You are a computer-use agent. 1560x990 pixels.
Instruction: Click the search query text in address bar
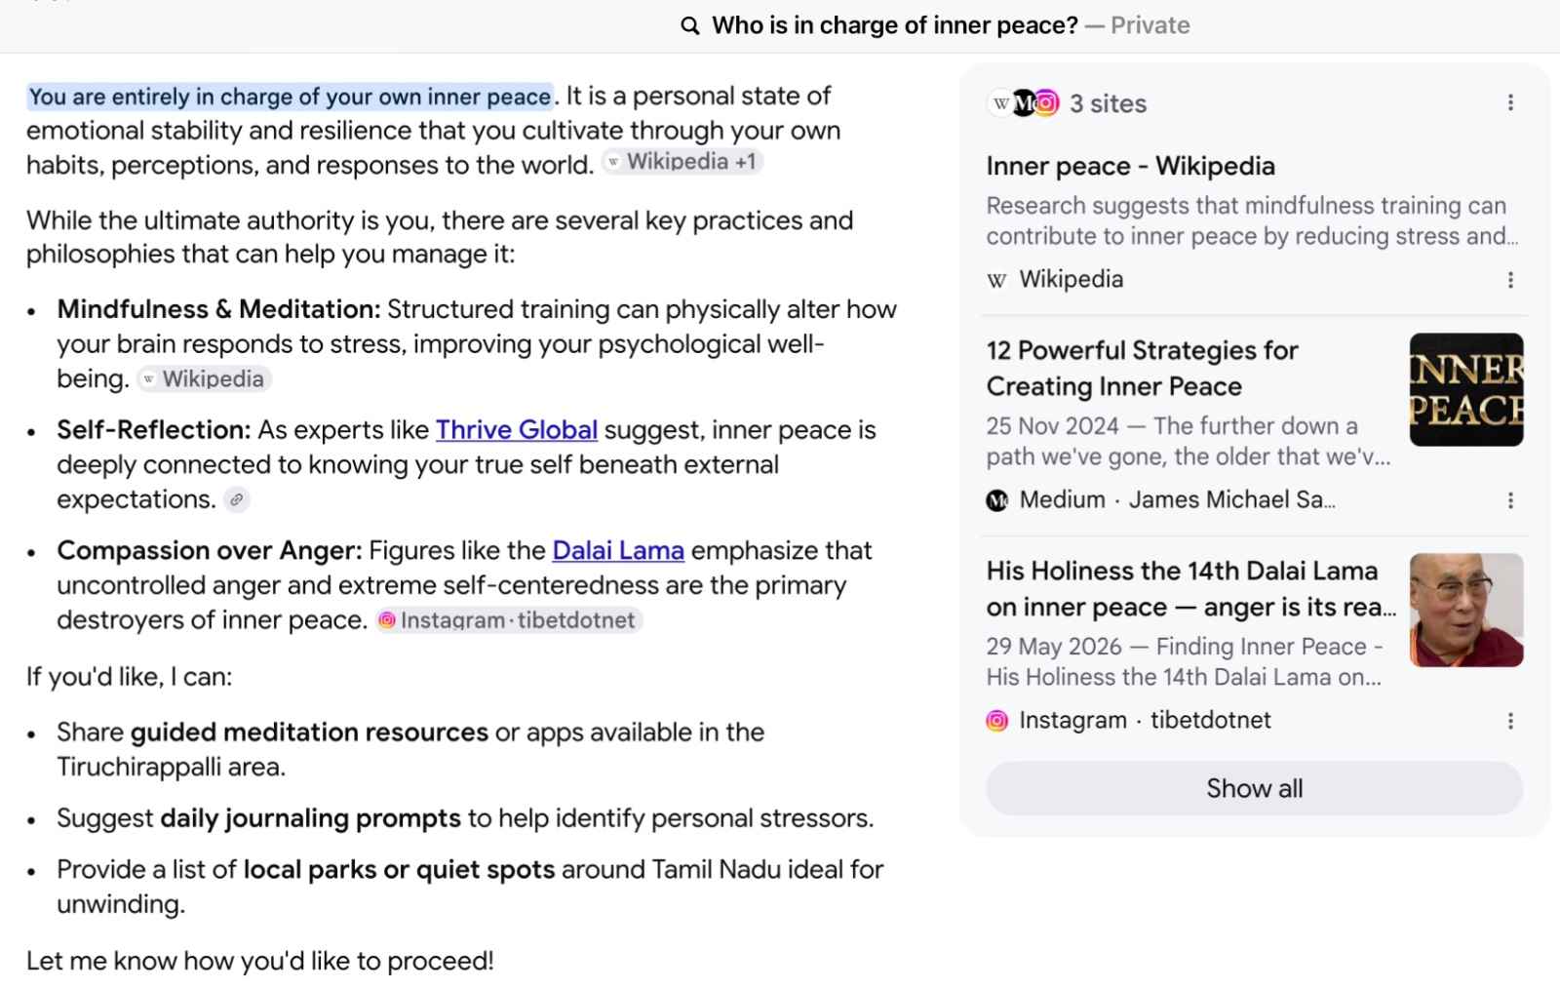click(894, 25)
